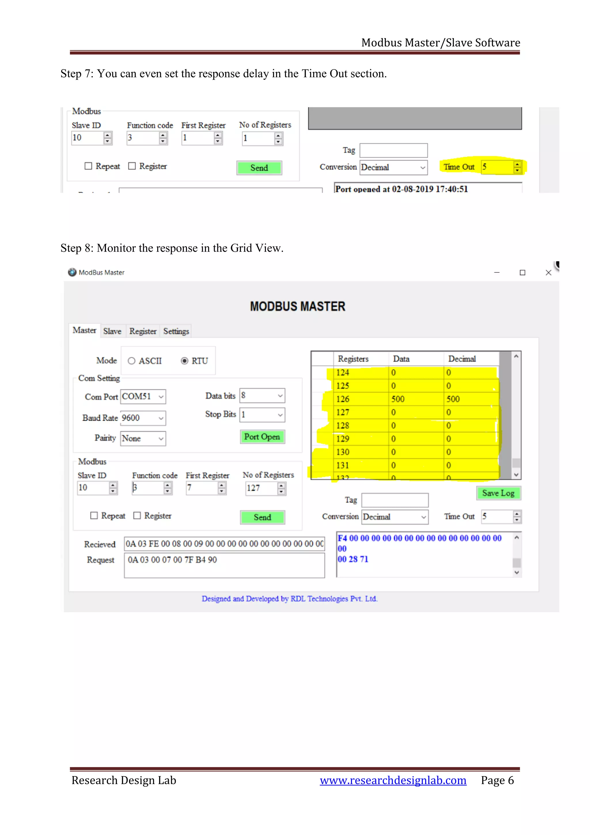
Task: Click the Save Log button
Action: [x=498, y=493]
